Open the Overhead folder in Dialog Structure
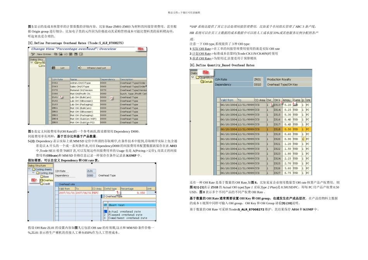Viewport: 368px width, 260px height. (x=46, y=180)
